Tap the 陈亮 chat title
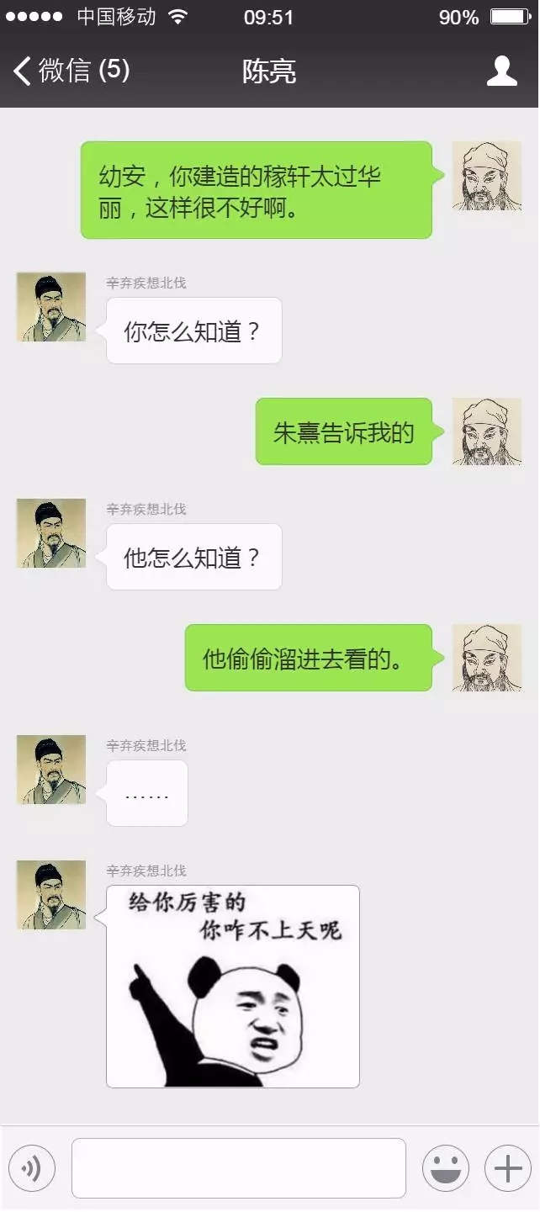The width and height of the screenshot is (540, 1212). (269, 71)
